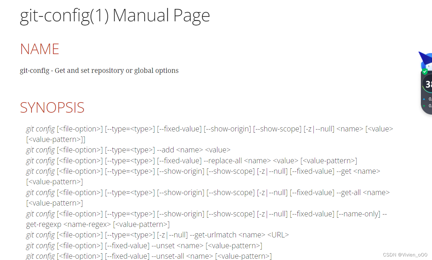Image resolution: width=432 pixels, height=260 pixels.
Task: Click the 'Get and set repository' description line
Action: tap(99, 70)
